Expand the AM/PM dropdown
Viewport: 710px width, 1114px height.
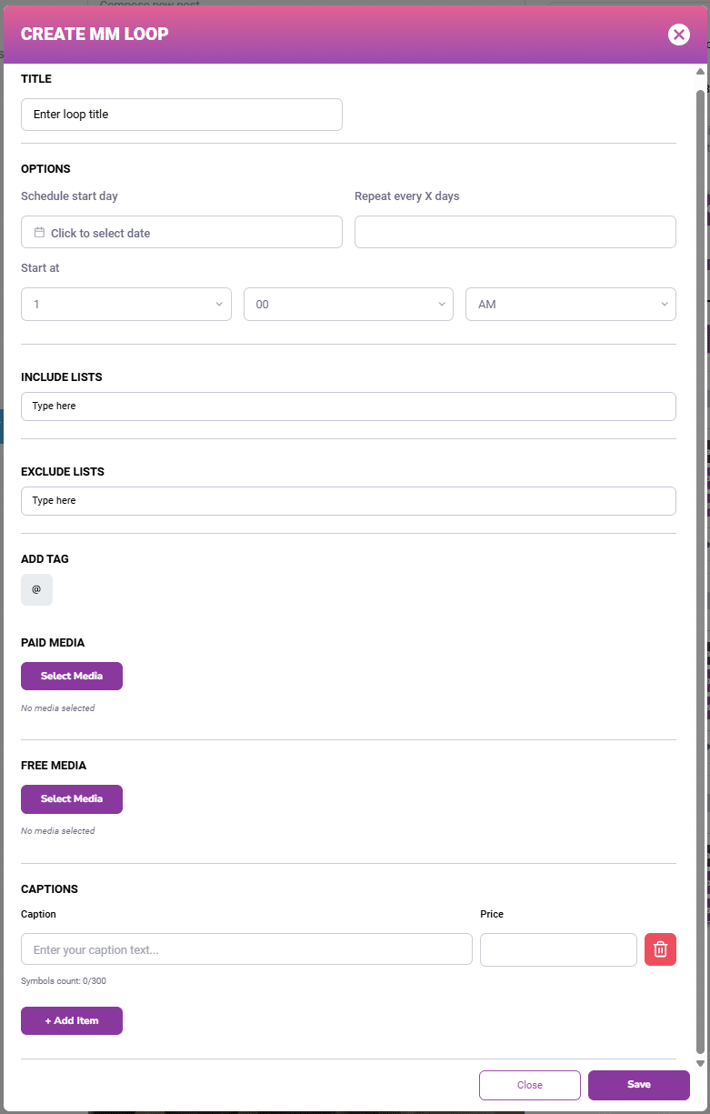[x=570, y=305]
